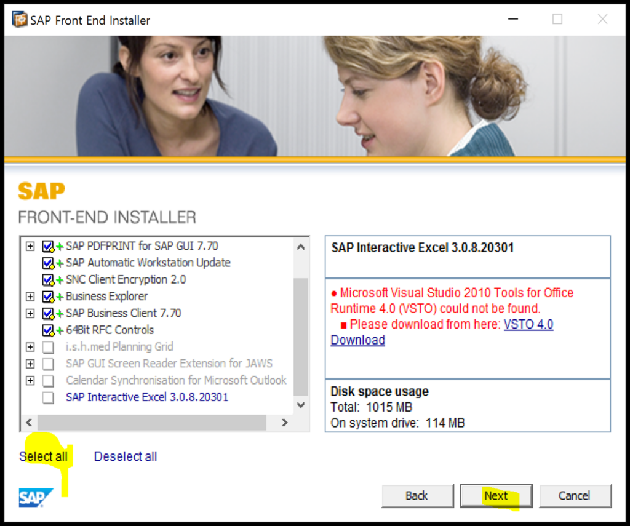Check Calendar Synchronisation for Microsoft Outlook
The image size is (630, 526).
pos(48,381)
